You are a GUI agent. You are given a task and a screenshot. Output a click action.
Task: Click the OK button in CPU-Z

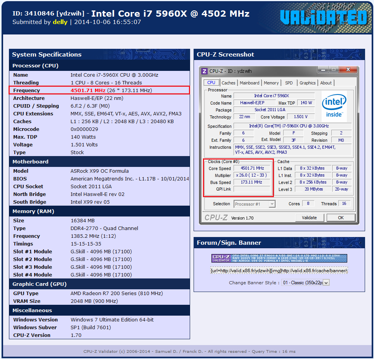point(341,218)
